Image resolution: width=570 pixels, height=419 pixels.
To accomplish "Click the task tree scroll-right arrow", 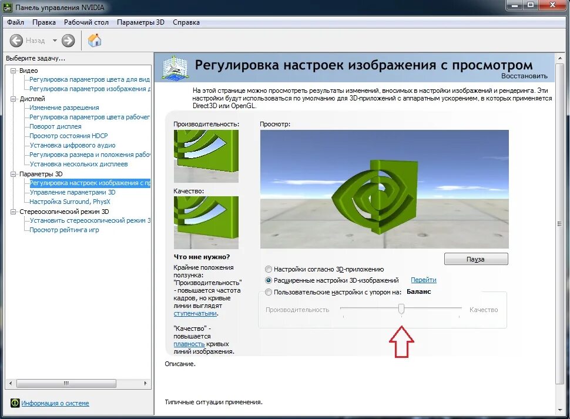I will click(146, 383).
